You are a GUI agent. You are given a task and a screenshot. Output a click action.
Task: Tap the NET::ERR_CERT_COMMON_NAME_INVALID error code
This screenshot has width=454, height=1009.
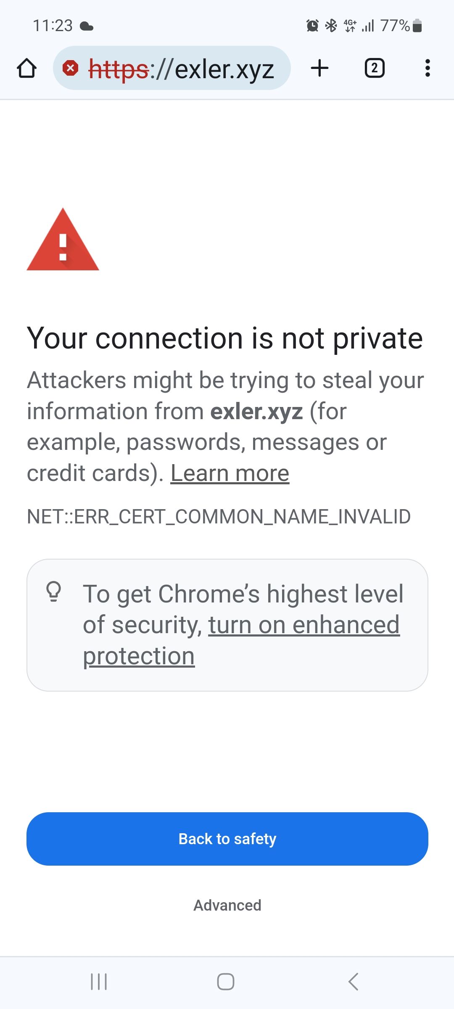pyautogui.click(x=219, y=517)
